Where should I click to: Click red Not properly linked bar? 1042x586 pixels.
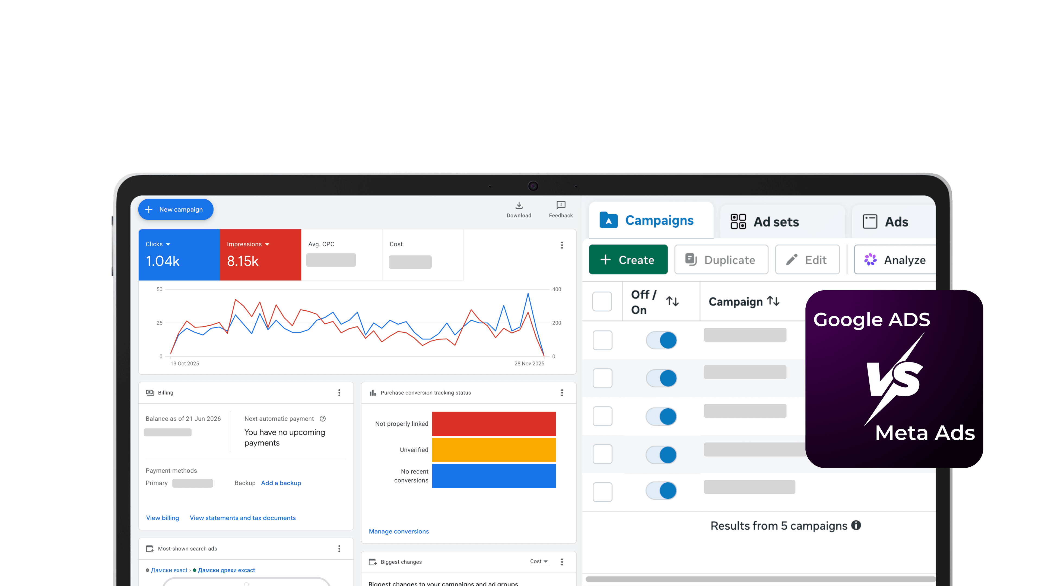[494, 424]
